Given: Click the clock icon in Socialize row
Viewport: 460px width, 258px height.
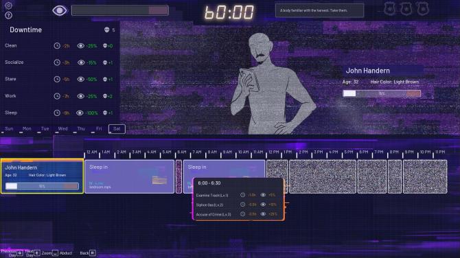Looking at the screenshot, I should coord(57,62).
